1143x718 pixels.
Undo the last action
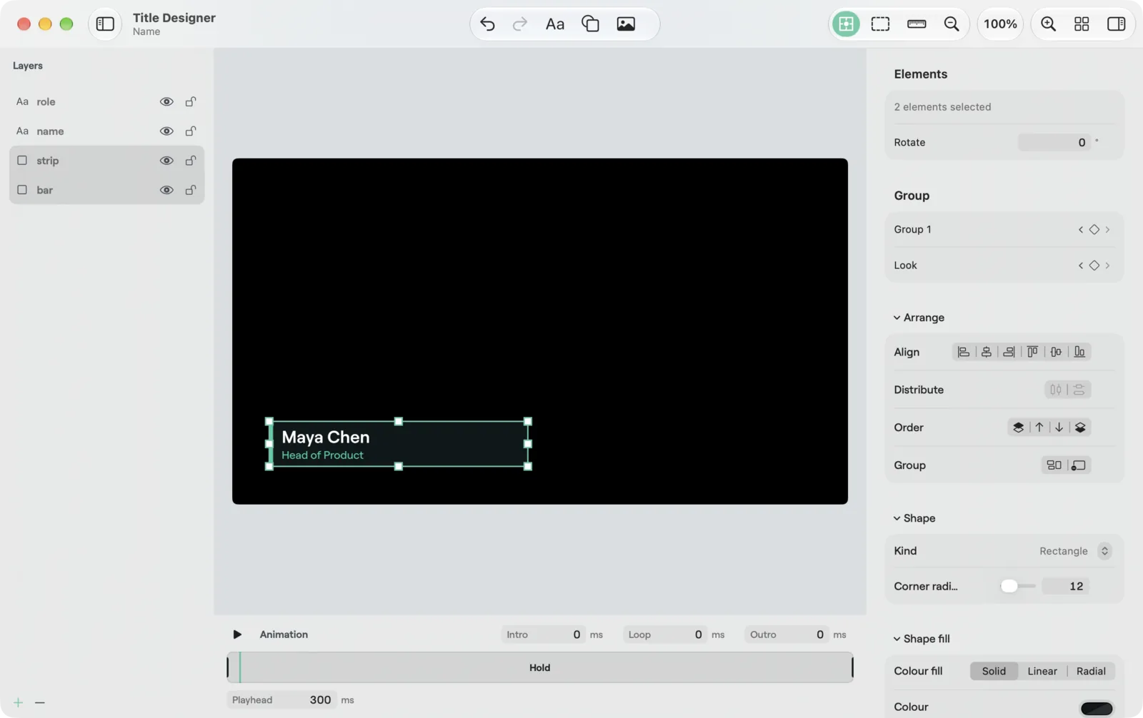pos(487,24)
